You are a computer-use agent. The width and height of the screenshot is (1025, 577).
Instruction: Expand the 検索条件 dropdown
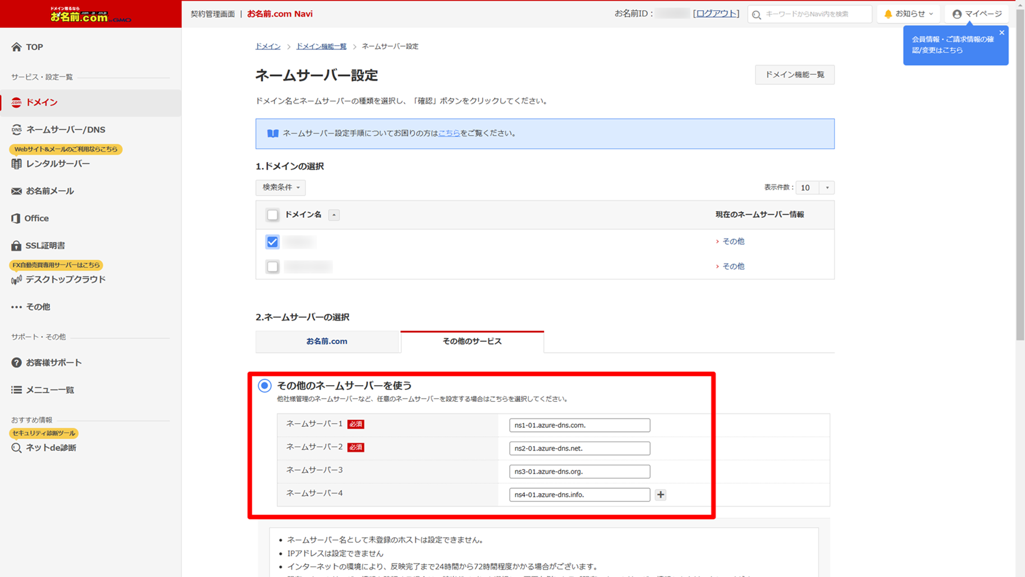[x=280, y=188]
